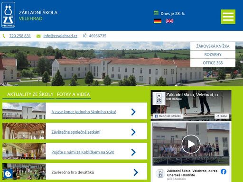Viewport: 243px width, 182px height.
Task: Click Sledovat stránku Facebook button
Action: point(168,116)
